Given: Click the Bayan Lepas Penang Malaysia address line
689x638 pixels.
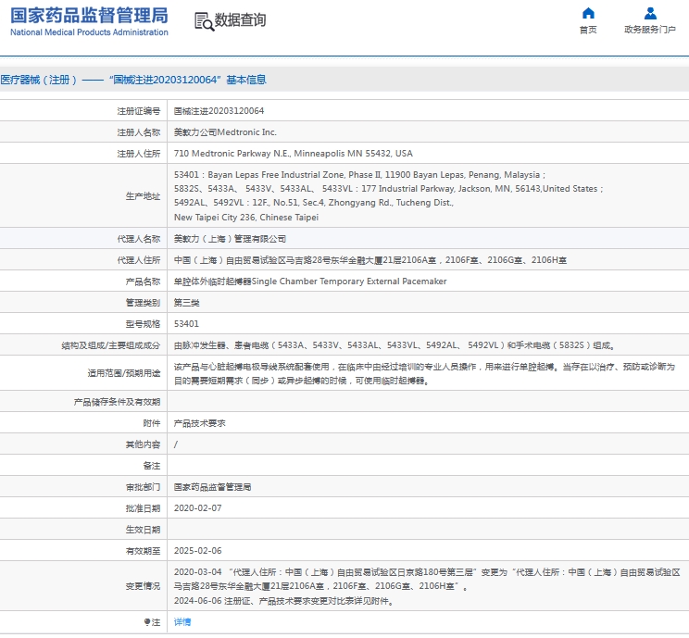Looking at the screenshot, I should coord(359,175).
